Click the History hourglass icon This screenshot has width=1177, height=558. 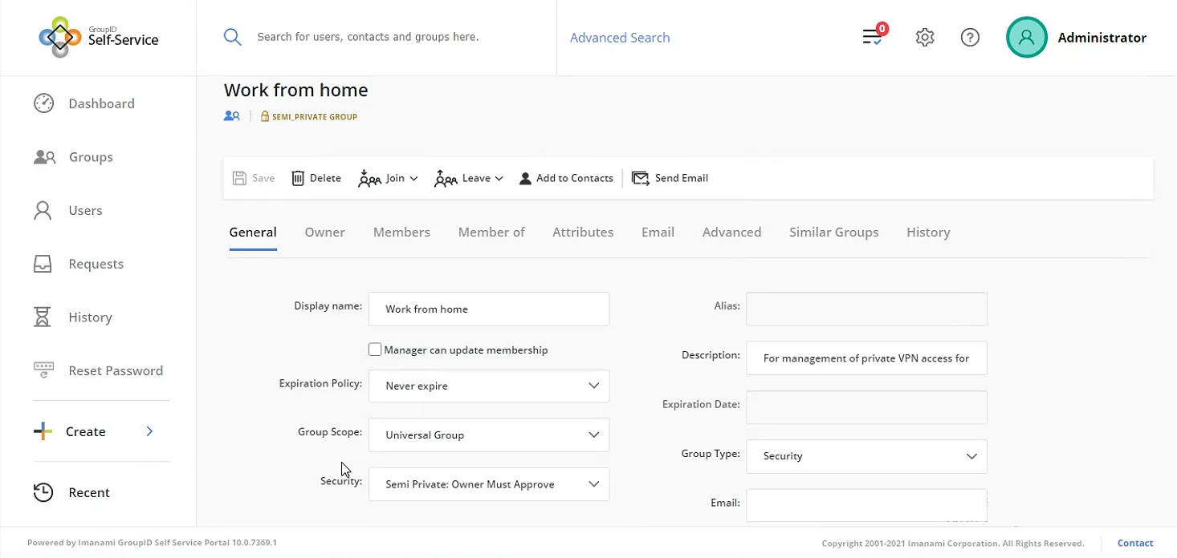click(x=42, y=317)
